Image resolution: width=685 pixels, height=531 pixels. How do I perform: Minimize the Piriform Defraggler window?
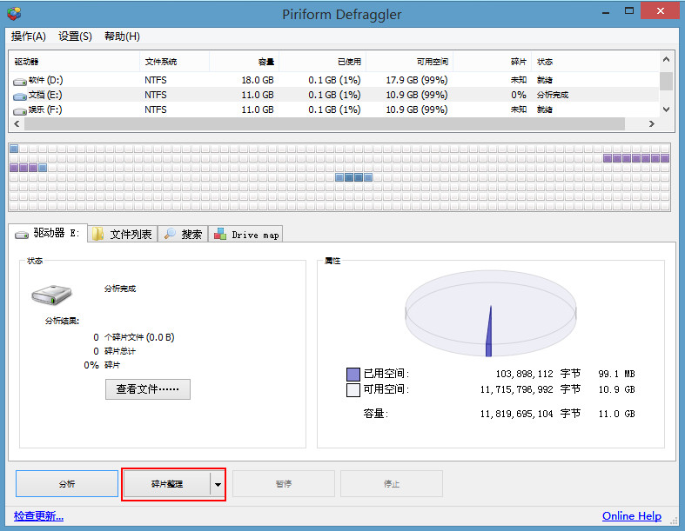point(606,12)
